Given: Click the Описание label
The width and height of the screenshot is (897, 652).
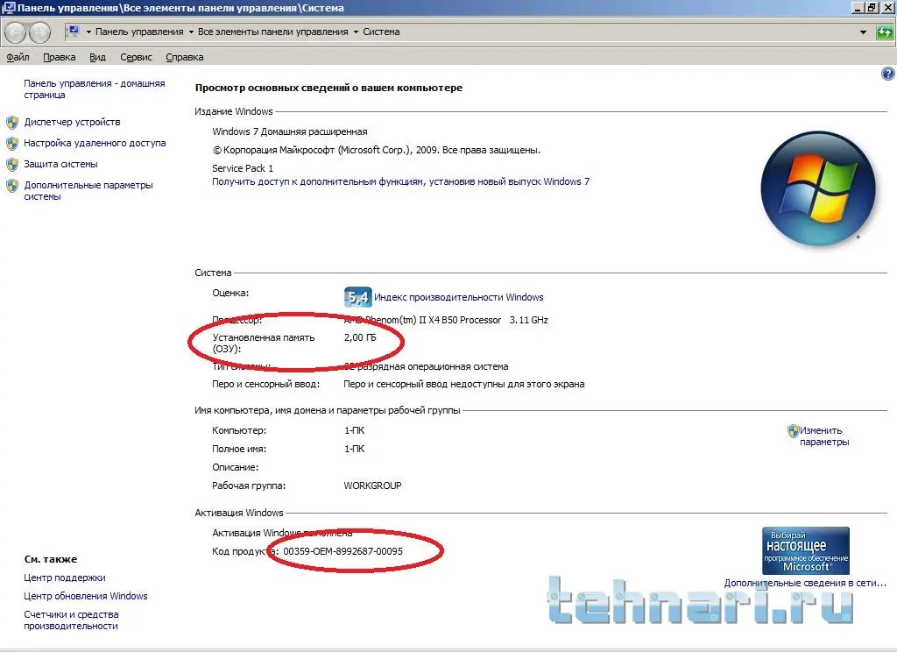Looking at the screenshot, I should click(235, 467).
